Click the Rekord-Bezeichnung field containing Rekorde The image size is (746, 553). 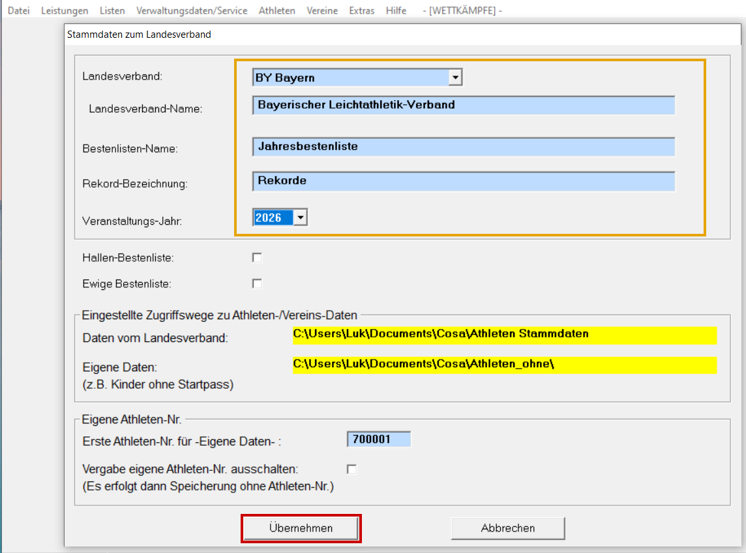pyautogui.click(x=463, y=181)
